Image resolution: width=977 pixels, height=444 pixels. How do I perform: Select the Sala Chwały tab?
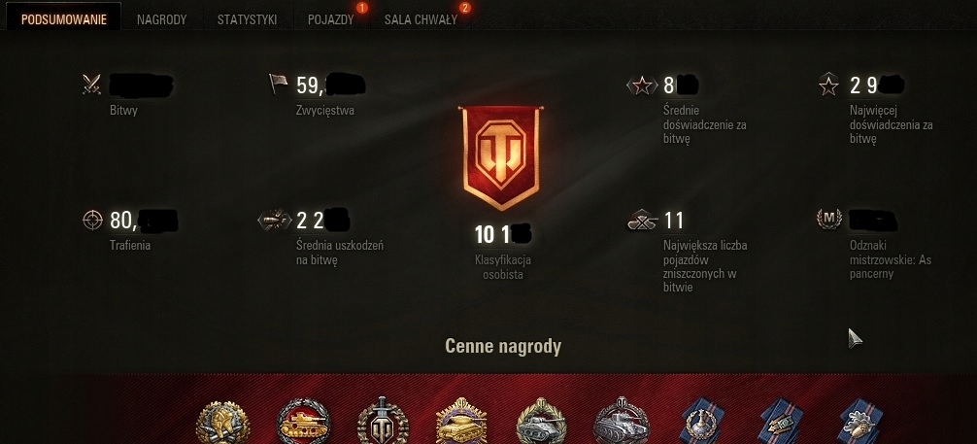tap(421, 19)
